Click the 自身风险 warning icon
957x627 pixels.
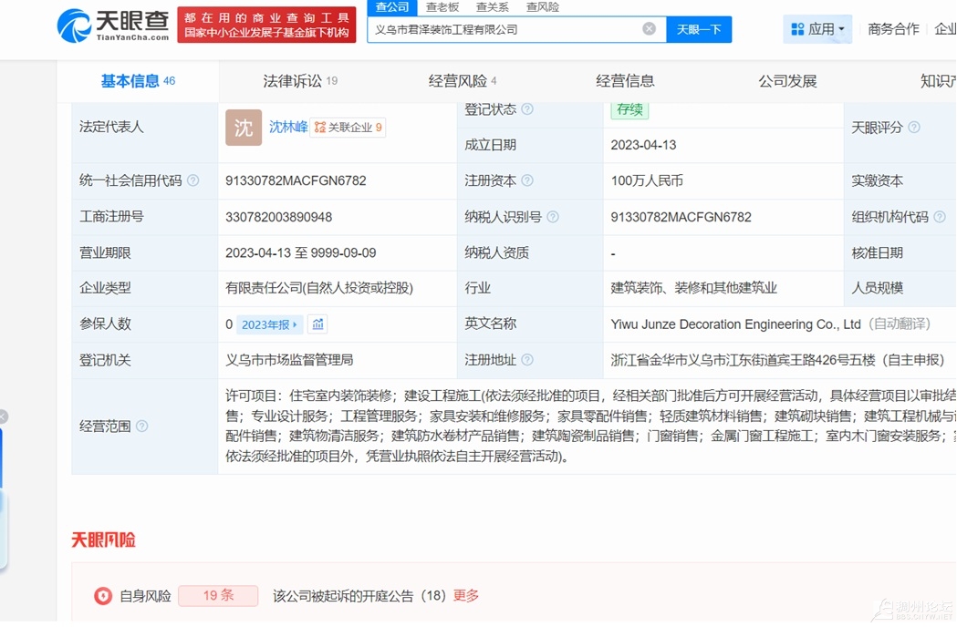coord(103,596)
